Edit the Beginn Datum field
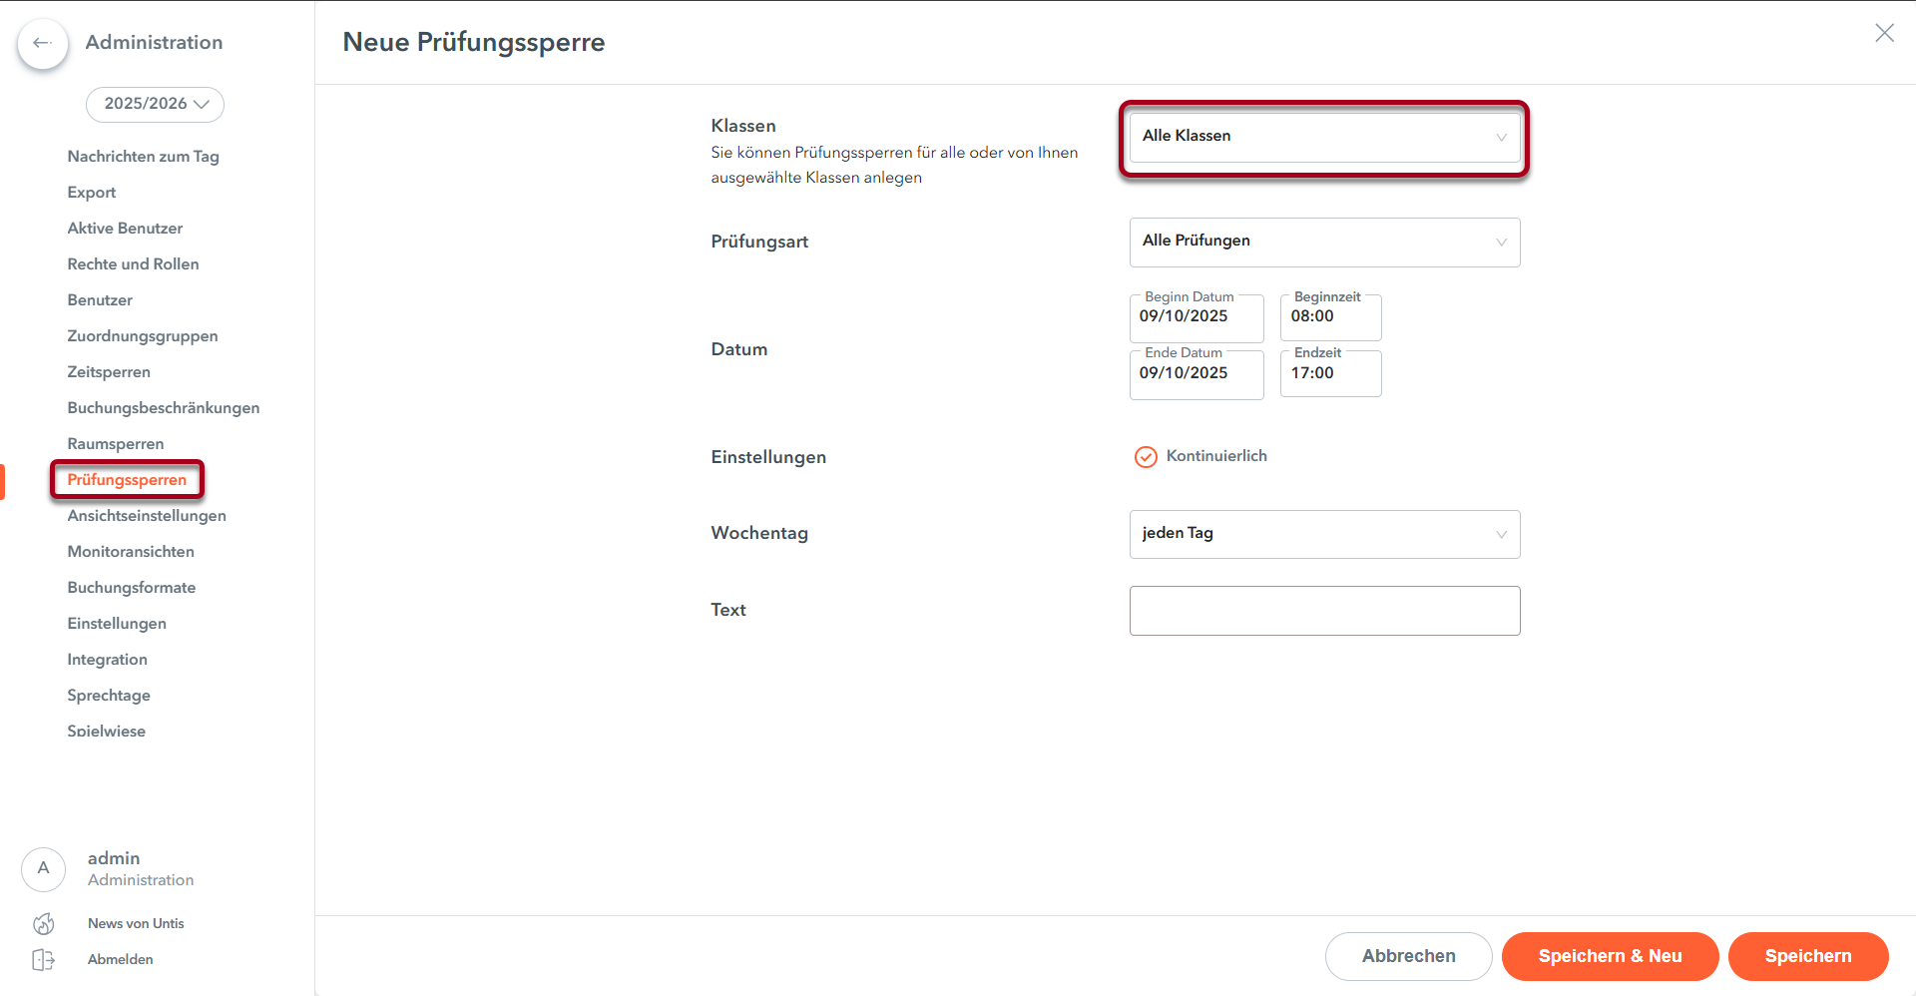The image size is (1916, 996). [1196, 317]
